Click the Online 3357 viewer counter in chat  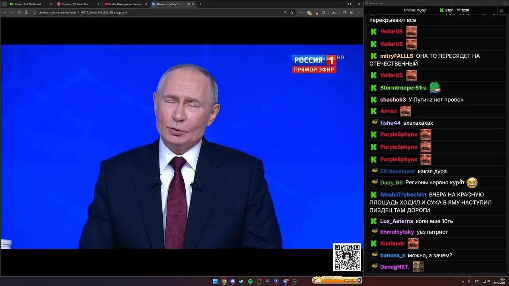[x=415, y=10]
